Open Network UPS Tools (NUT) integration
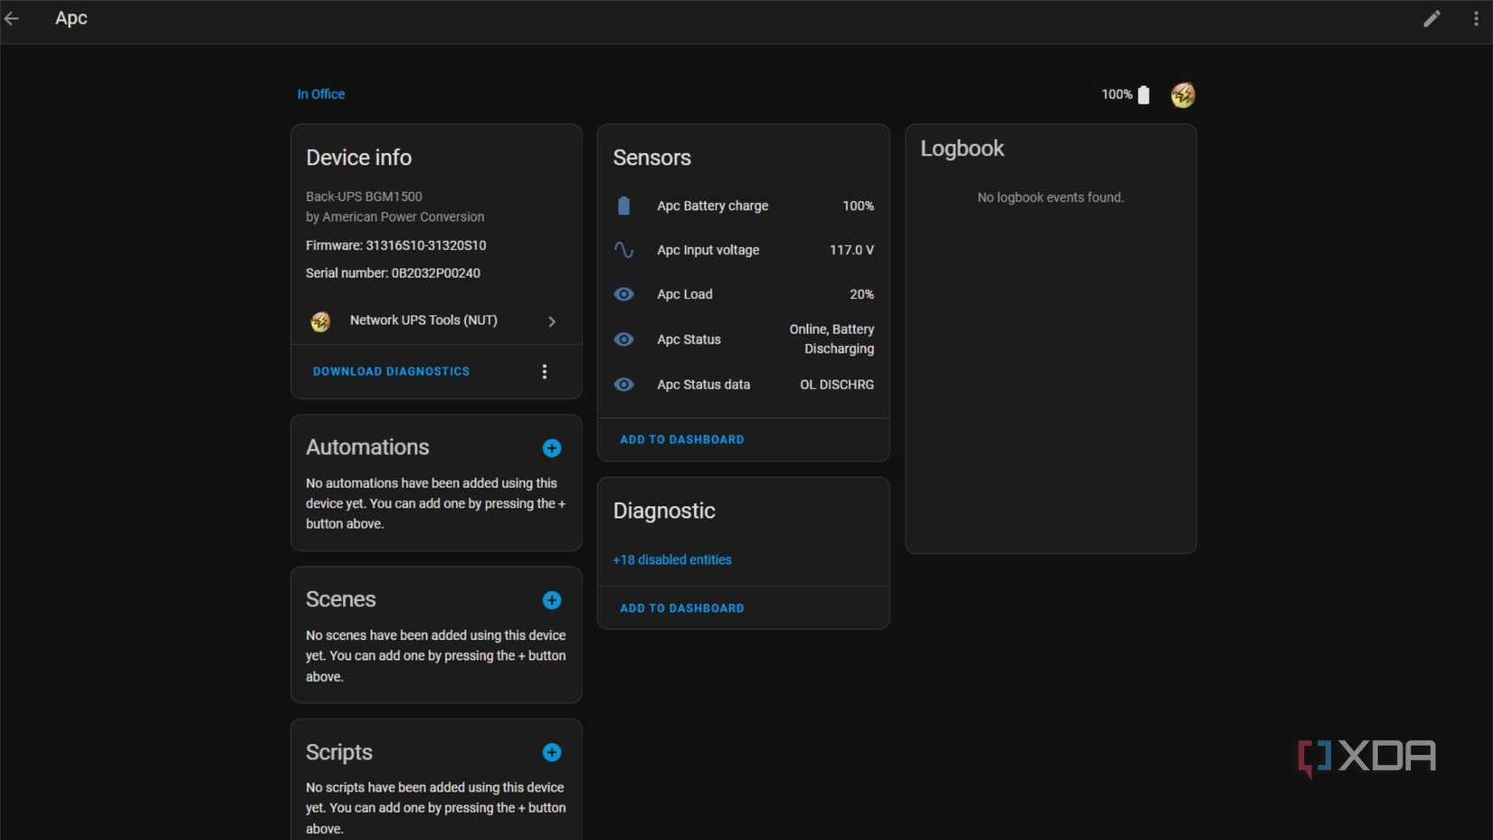The image size is (1493, 840). point(435,321)
